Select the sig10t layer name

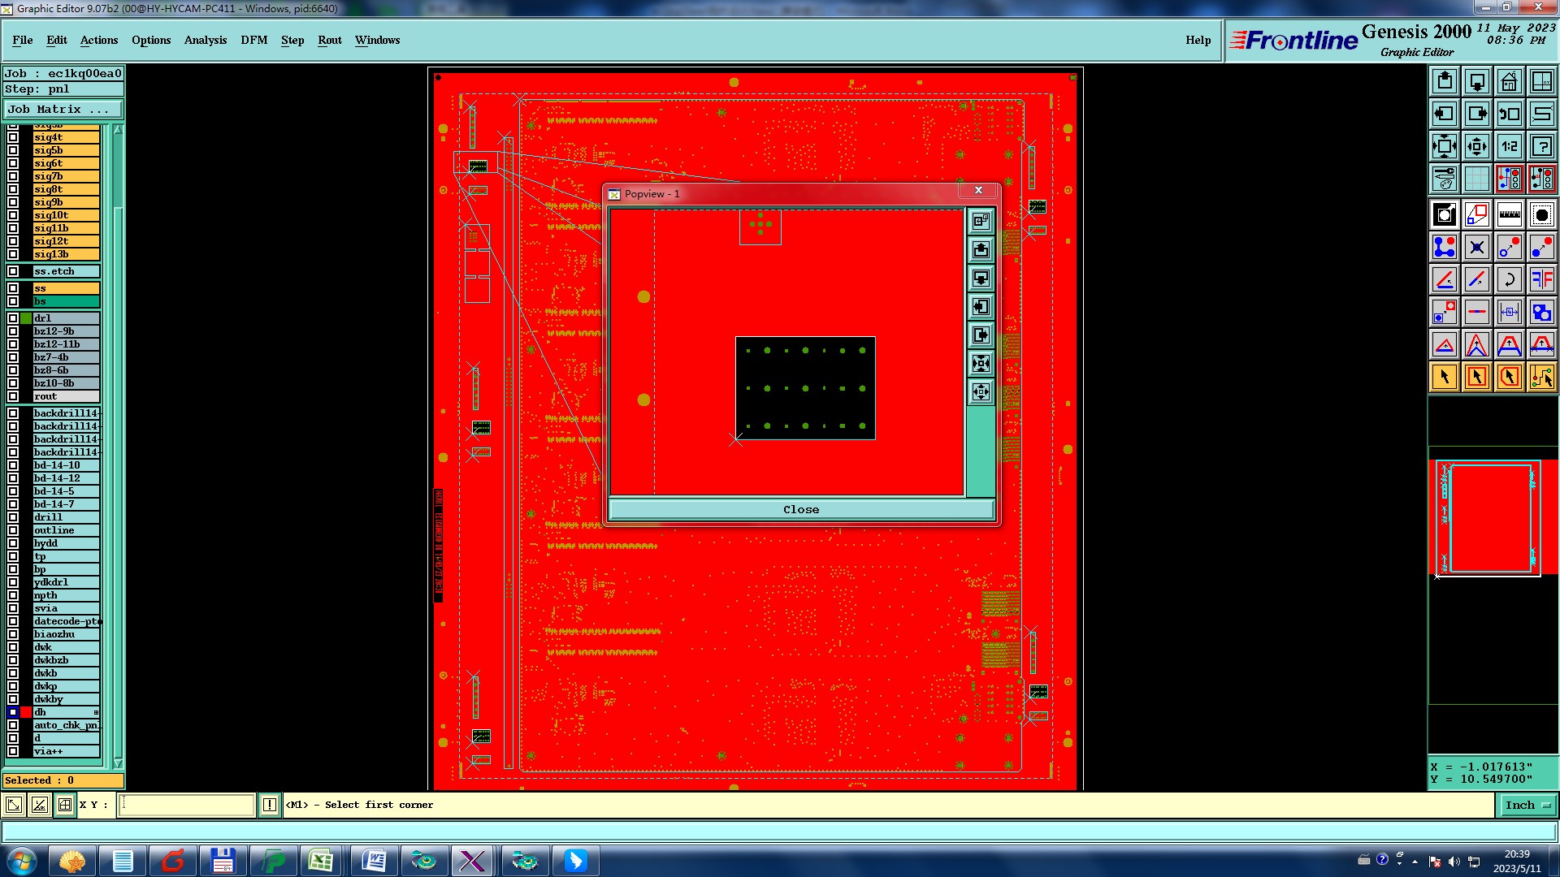pyautogui.click(x=66, y=215)
